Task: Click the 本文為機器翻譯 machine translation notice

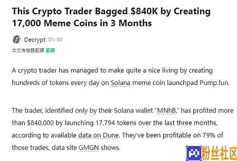Action: point(28,51)
